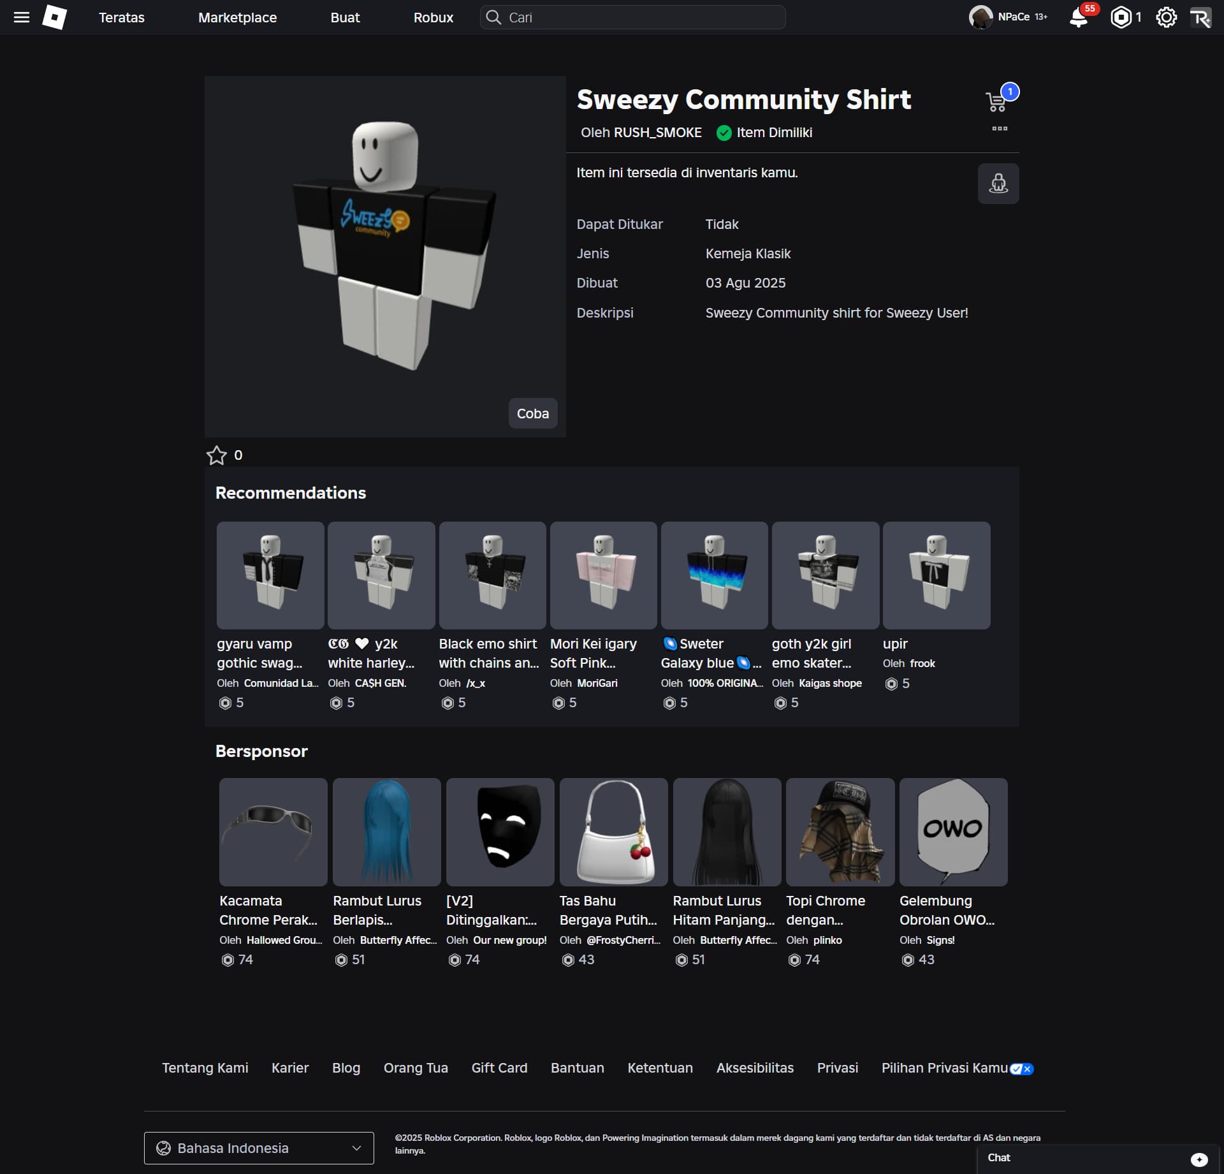Open the Marketplace menu item
This screenshot has width=1224, height=1174.
click(x=237, y=17)
